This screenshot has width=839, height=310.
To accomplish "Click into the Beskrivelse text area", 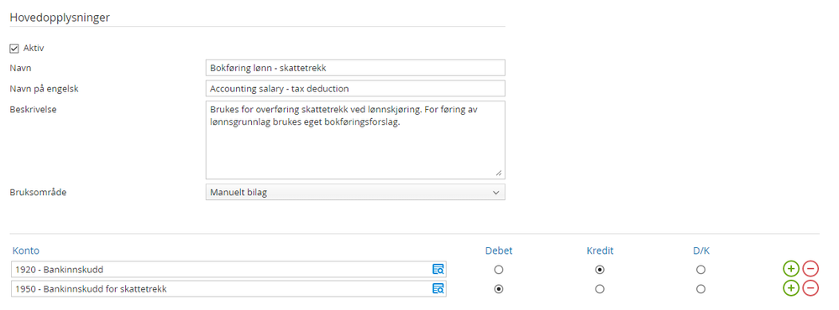I will coord(355,140).
